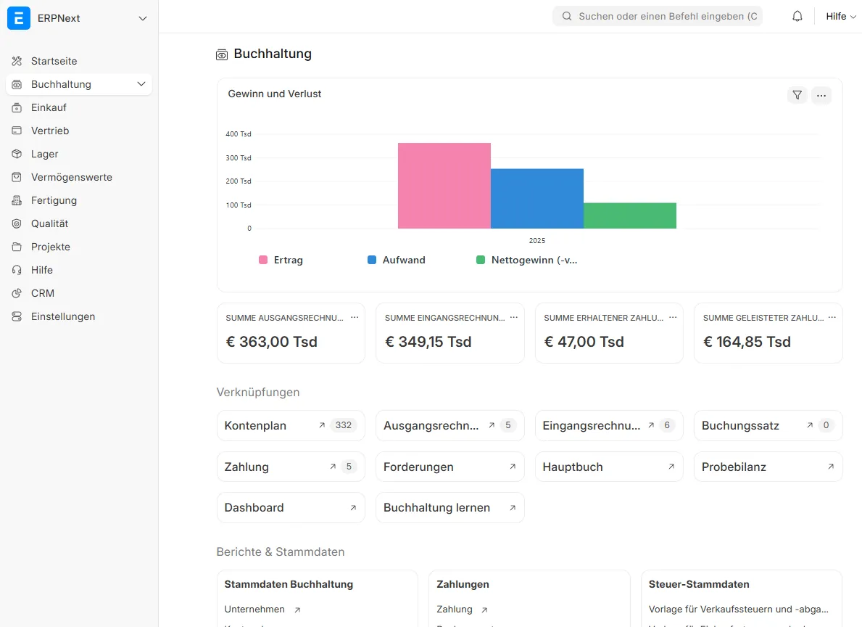
Task: Collapse the Buchhaltung sidebar chevron
Action: (x=141, y=84)
